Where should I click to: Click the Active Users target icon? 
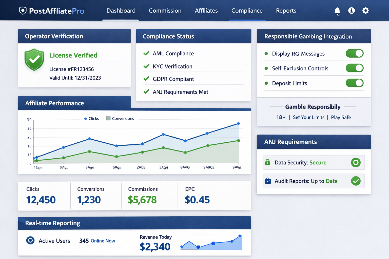coord(30,241)
